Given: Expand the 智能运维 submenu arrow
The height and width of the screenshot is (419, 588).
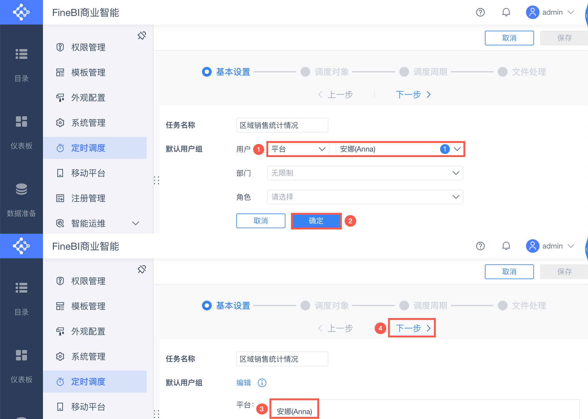Looking at the screenshot, I should (x=136, y=223).
